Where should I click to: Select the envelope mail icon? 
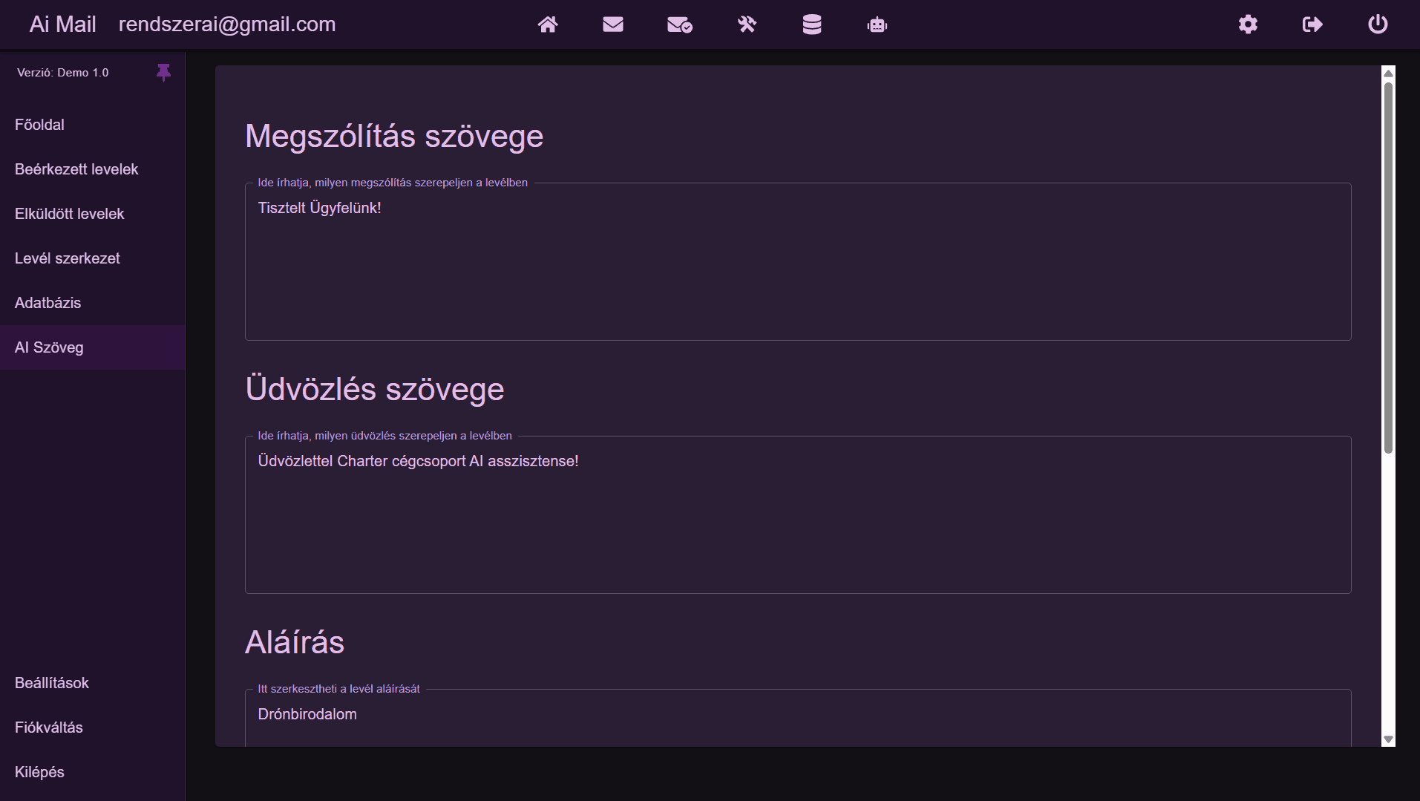click(613, 24)
